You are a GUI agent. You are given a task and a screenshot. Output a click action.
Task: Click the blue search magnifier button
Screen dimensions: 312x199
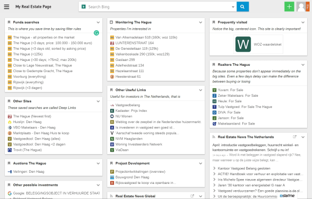(242, 7)
